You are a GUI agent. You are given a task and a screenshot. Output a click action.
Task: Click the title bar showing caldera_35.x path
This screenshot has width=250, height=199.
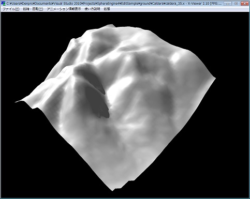pos(114,3)
